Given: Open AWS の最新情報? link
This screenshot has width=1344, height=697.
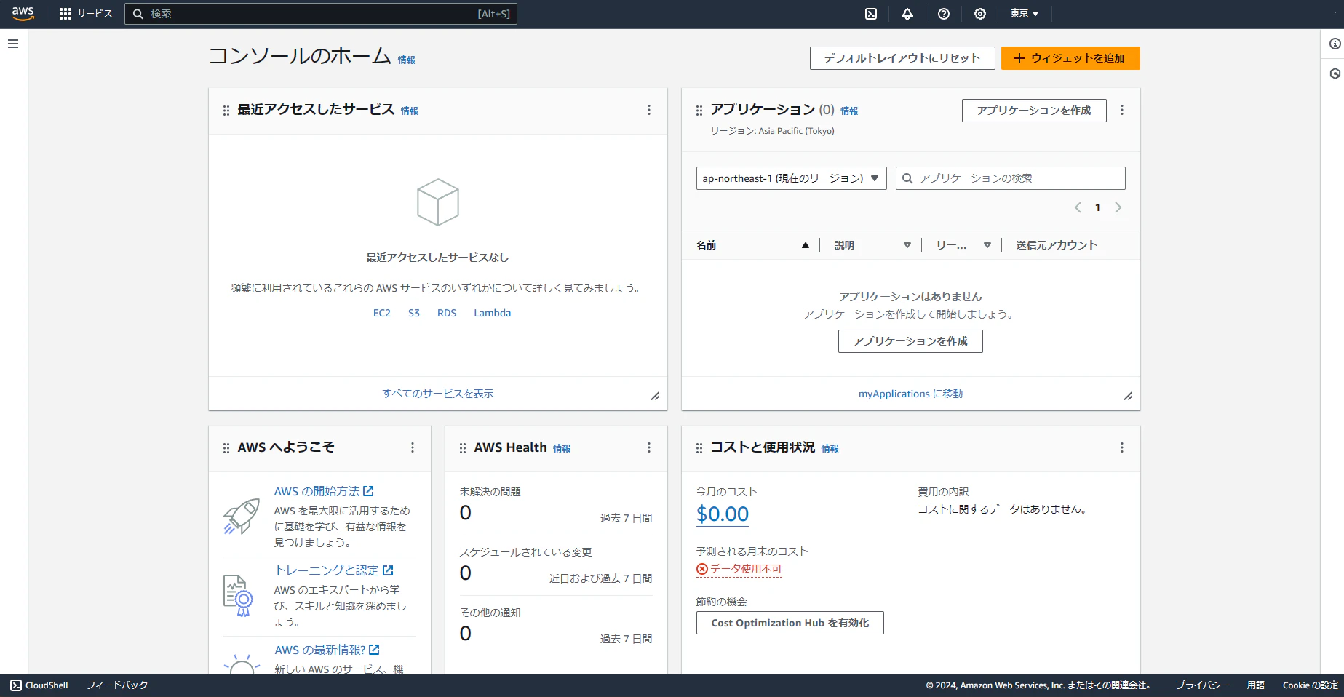Looking at the screenshot, I should click(x=327, y=650).
